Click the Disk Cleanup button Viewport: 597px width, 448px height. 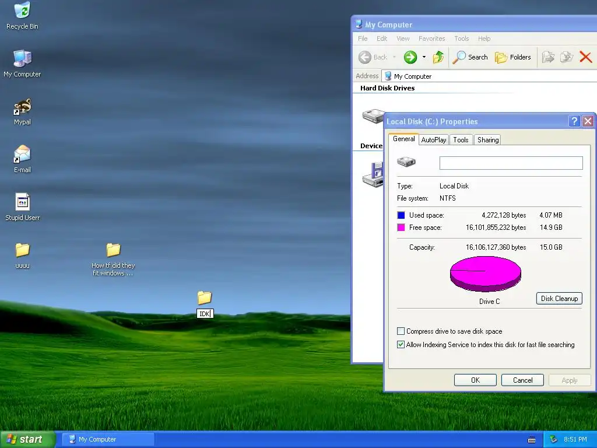pos(559,298)
